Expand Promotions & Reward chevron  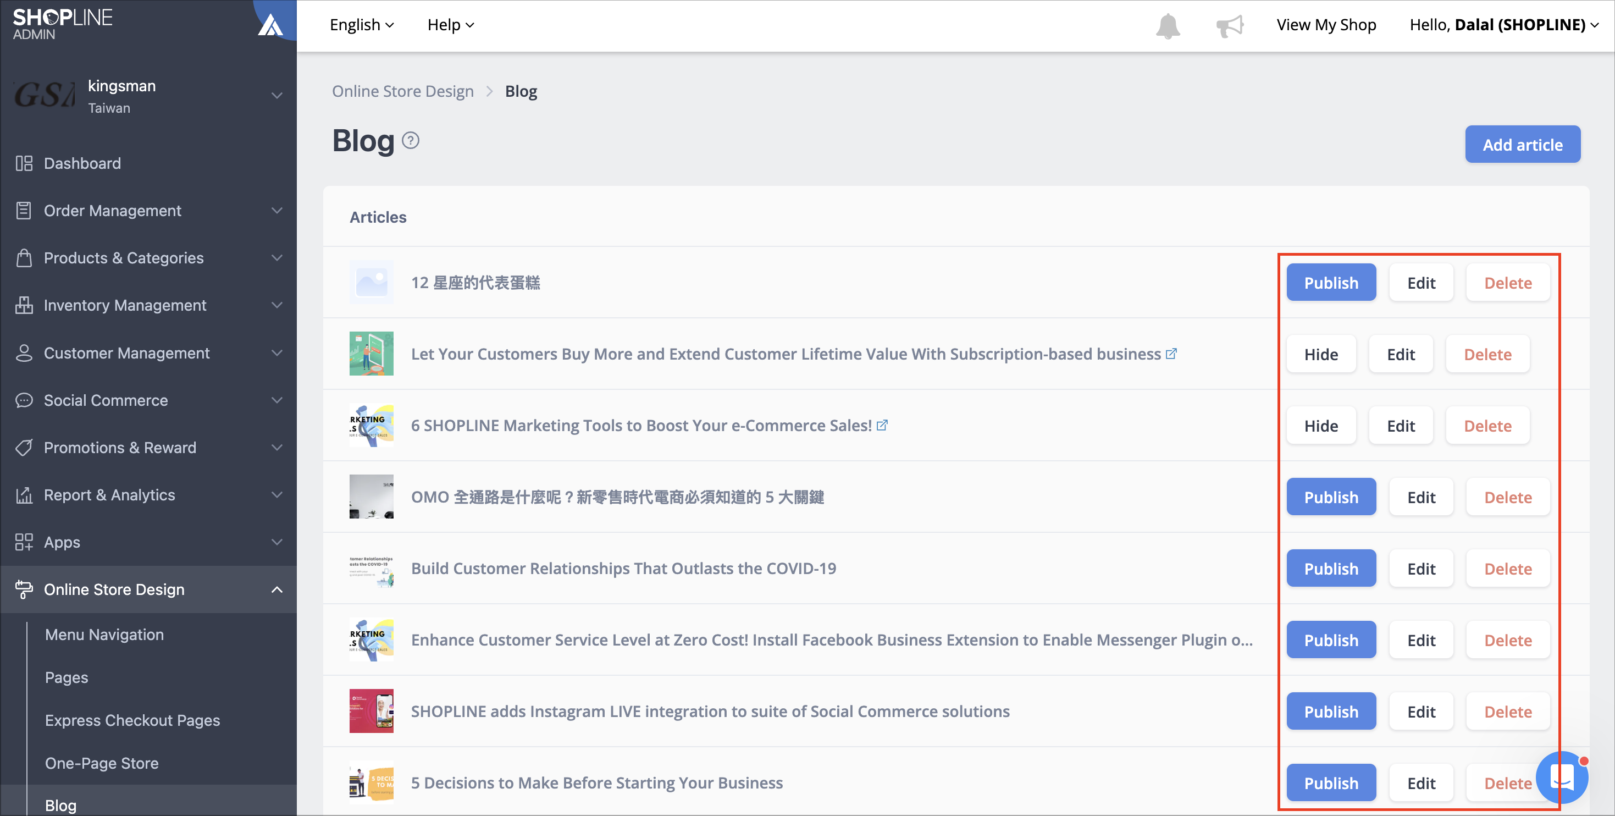click(276, 448)
